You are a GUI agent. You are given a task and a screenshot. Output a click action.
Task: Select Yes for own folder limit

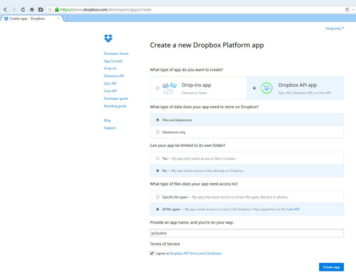[x=157, y=158]
